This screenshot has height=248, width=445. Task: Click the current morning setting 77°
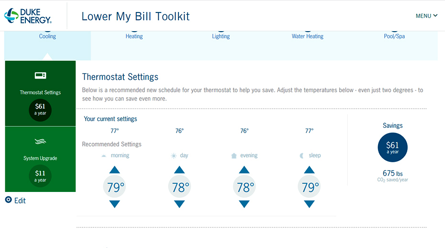point(115,131)
